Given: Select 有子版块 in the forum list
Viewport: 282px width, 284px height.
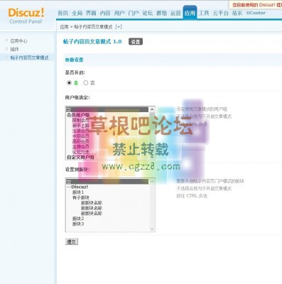Looking at the screenshot, I should (x=81, y=197).
